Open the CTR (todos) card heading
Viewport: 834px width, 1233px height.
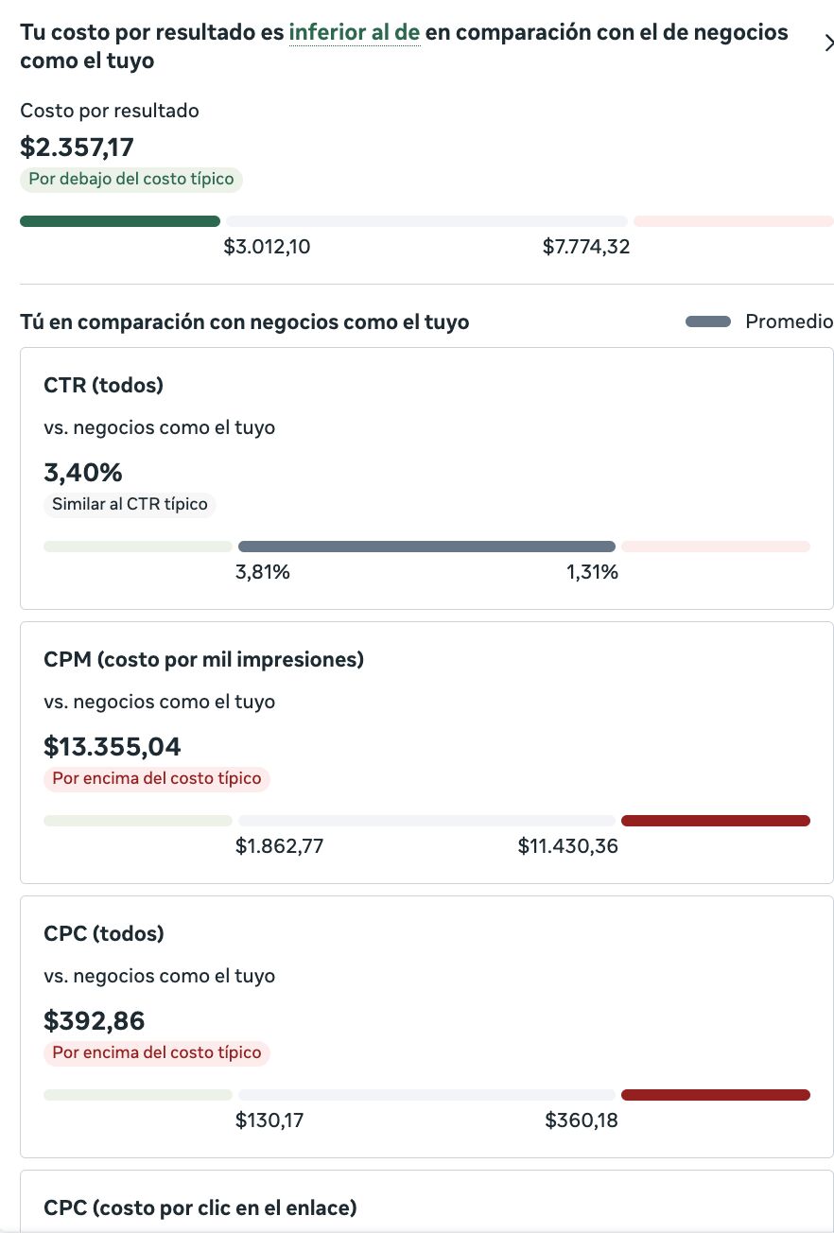(104, 386)
